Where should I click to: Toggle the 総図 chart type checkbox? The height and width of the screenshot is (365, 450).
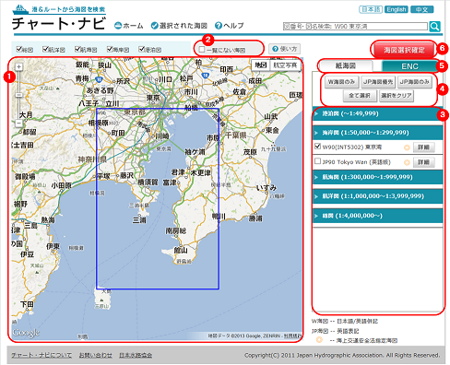(19, 49)
